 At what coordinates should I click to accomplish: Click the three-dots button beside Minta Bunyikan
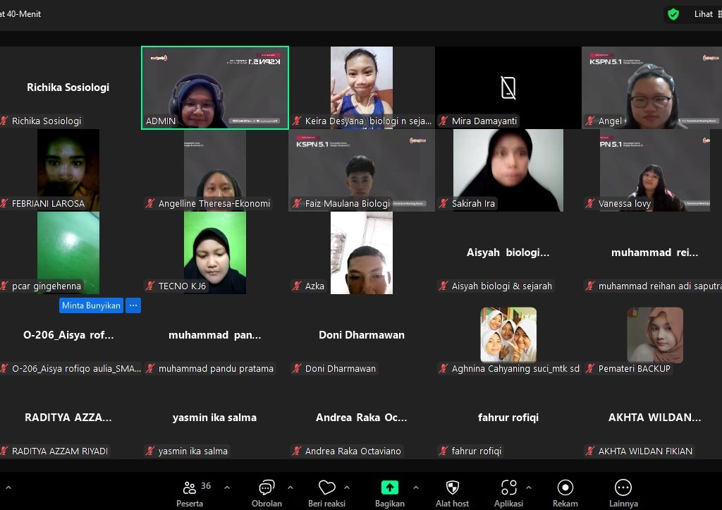133,305
